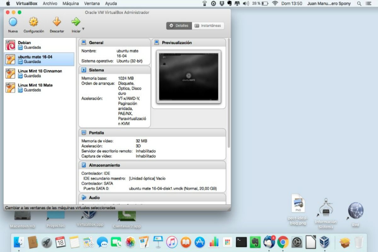
Task: Click the General section icon
Action: (84, 43)
